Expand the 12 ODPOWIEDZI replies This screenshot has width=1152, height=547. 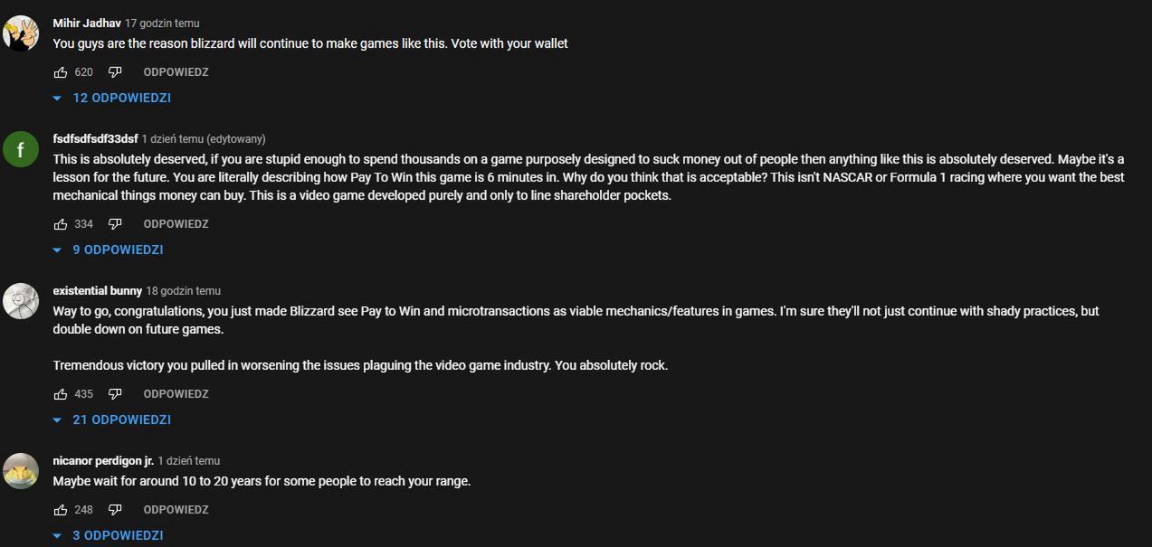(x=112, y=98)
